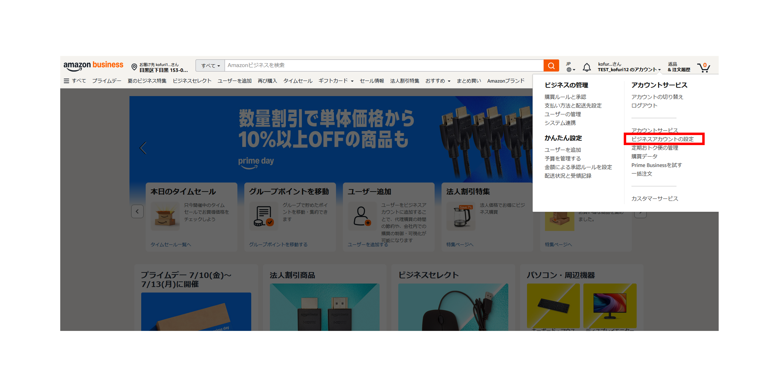Image resolution: width=778 pixels, height=389 pixels.
Task: Click the card carousel left chevron button
Action: [x=137, y=211]
